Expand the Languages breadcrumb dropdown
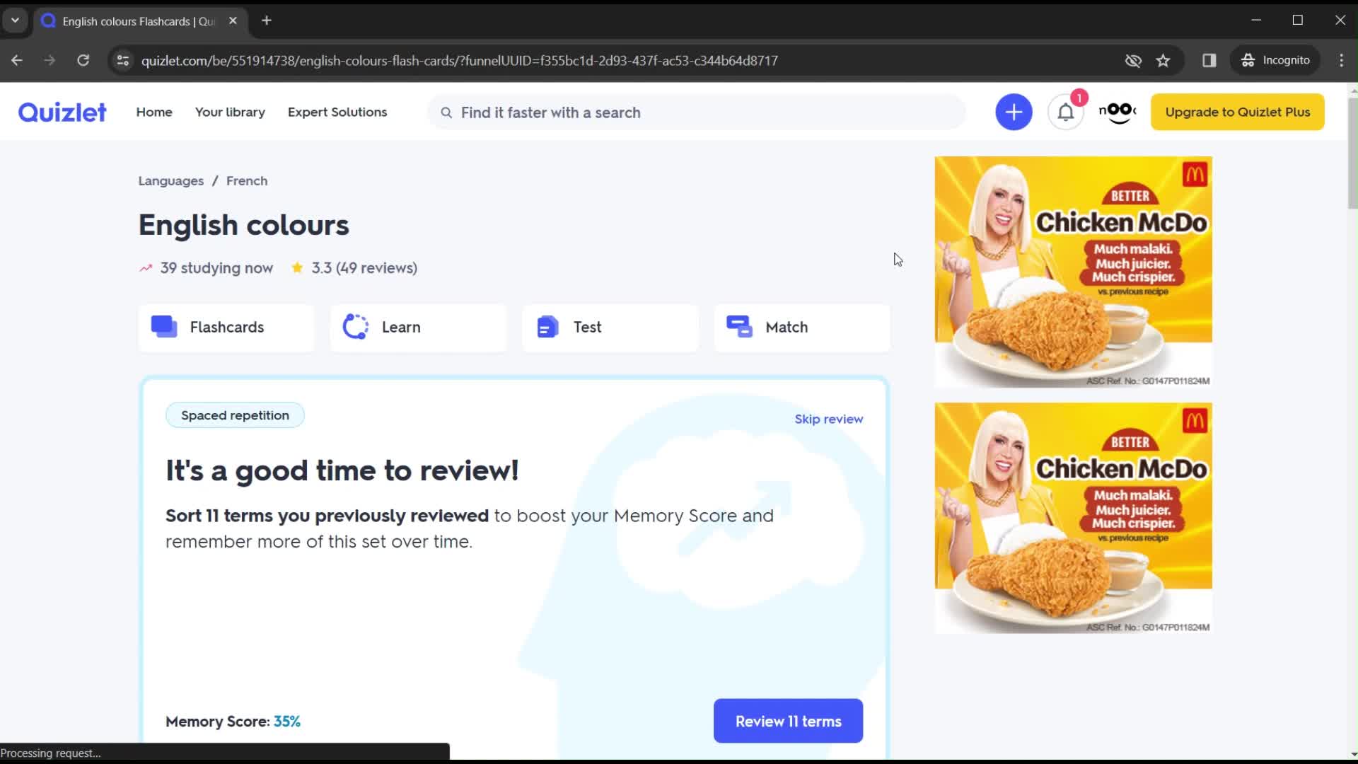 click(170, 181)
